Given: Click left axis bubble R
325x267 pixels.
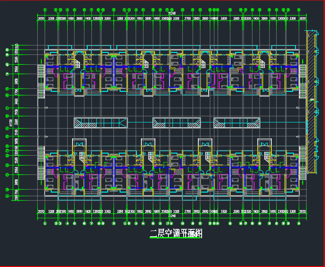Looking at the screenshot, I should point(7,55).
